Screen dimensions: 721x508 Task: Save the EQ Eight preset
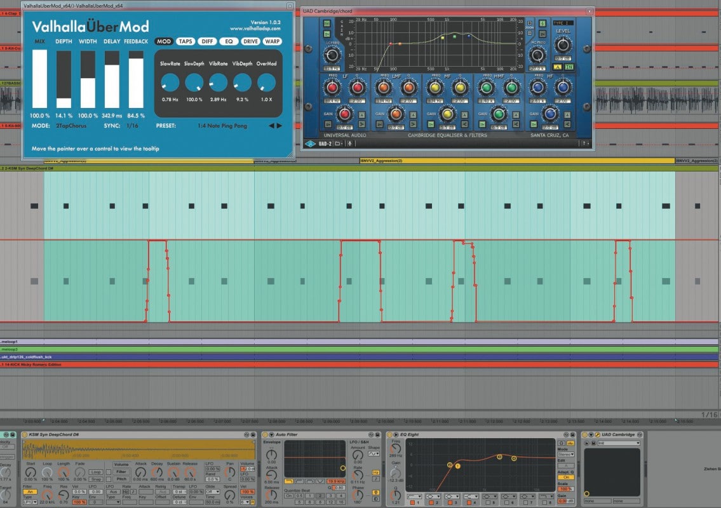click(x=572, y=434)
